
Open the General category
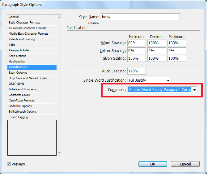[32, 17]
